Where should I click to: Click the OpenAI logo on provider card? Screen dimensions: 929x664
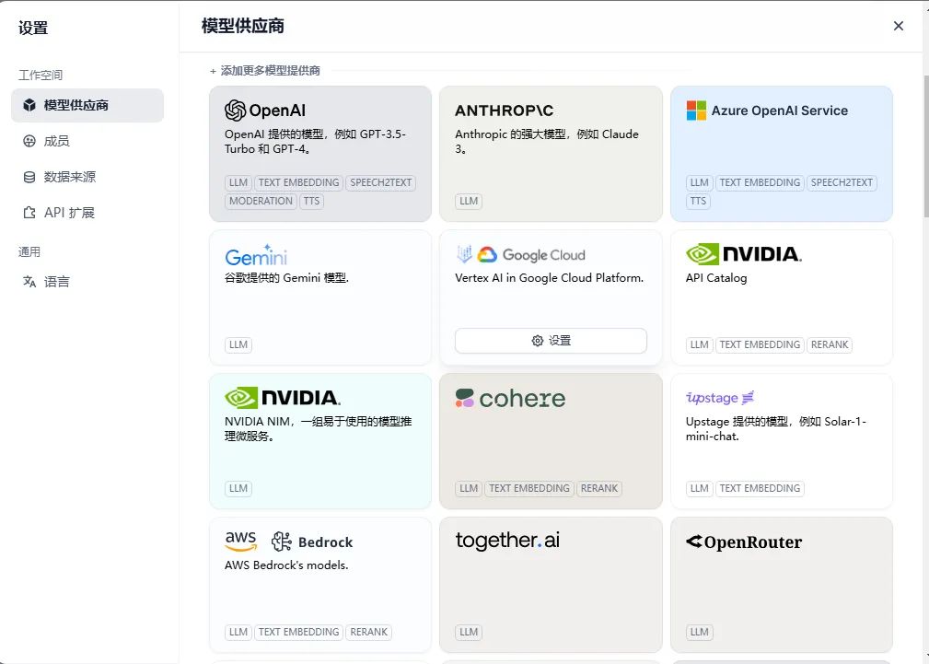(265, 111)
